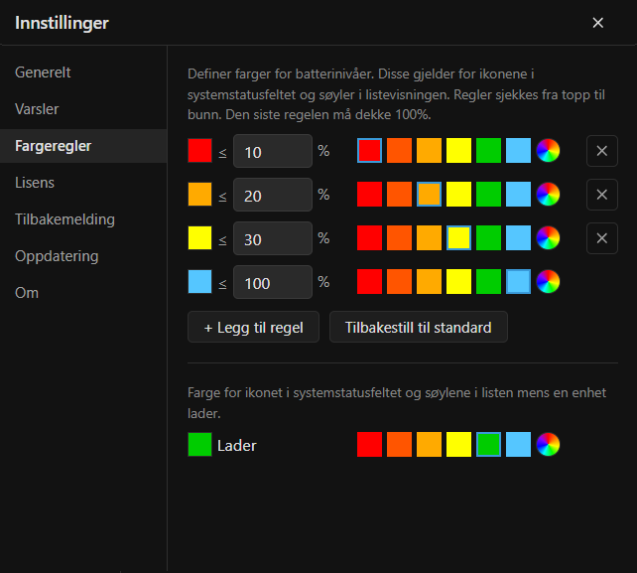Image resolution: width=637 pixels, height=573 pixels.
Task: Open custom color wheel for 30% rule
Action: [548, 238]
